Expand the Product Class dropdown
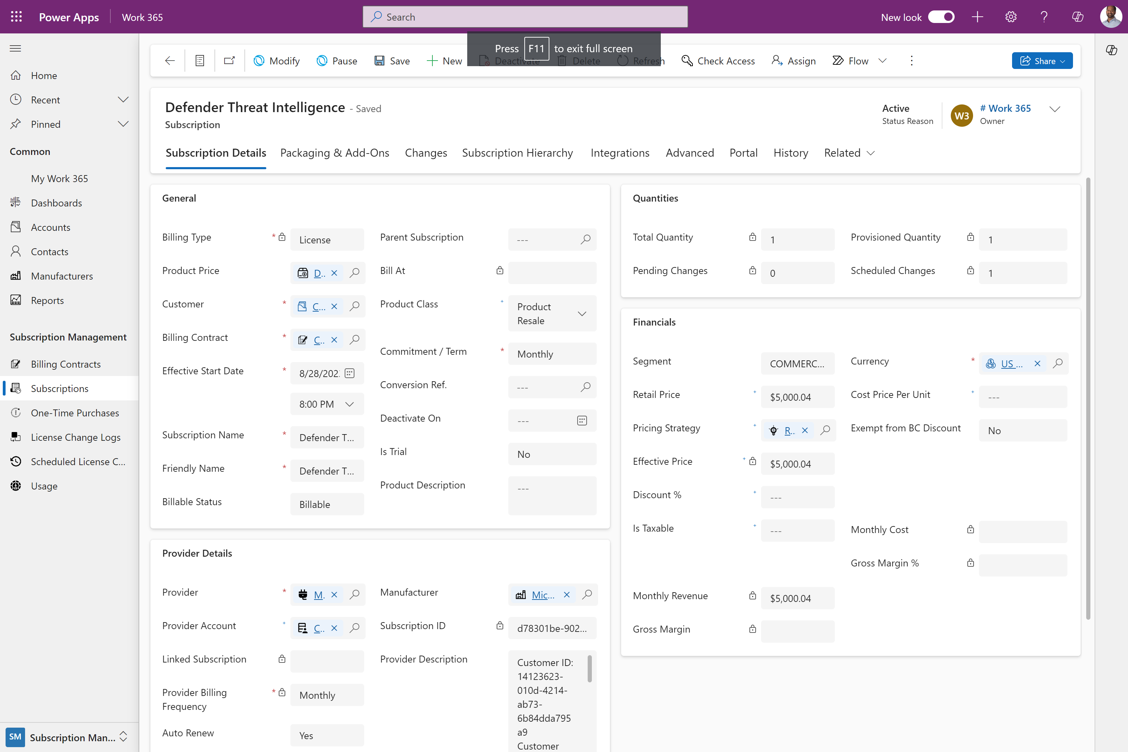This screenshot has width=1128, height=752. [582, 314]
